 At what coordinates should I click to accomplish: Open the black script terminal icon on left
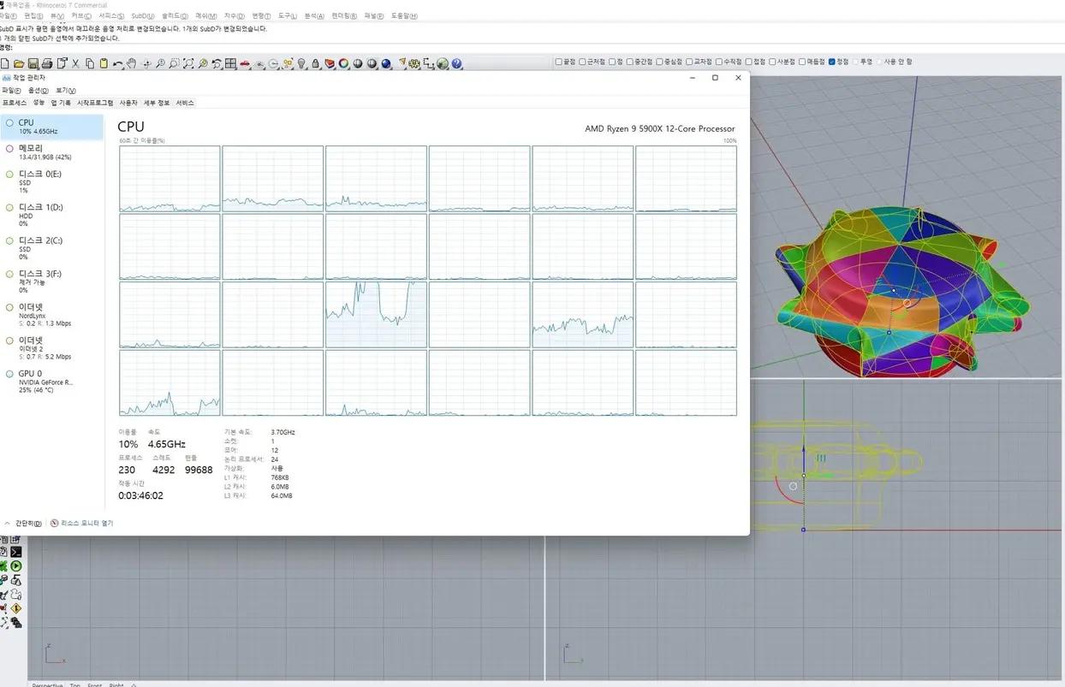click(15, 552)
